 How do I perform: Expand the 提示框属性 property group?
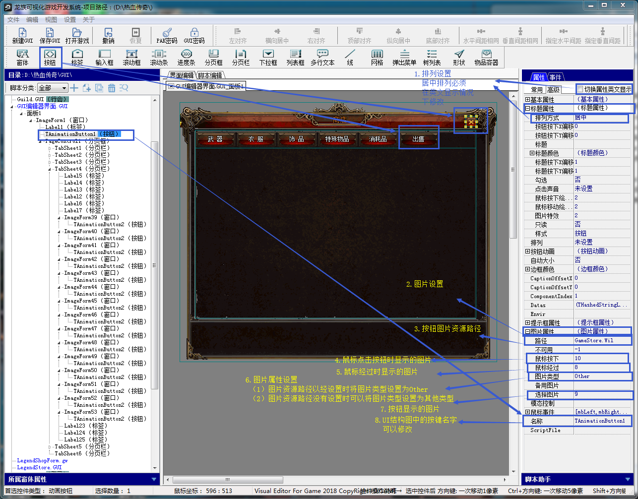point(527,323)
